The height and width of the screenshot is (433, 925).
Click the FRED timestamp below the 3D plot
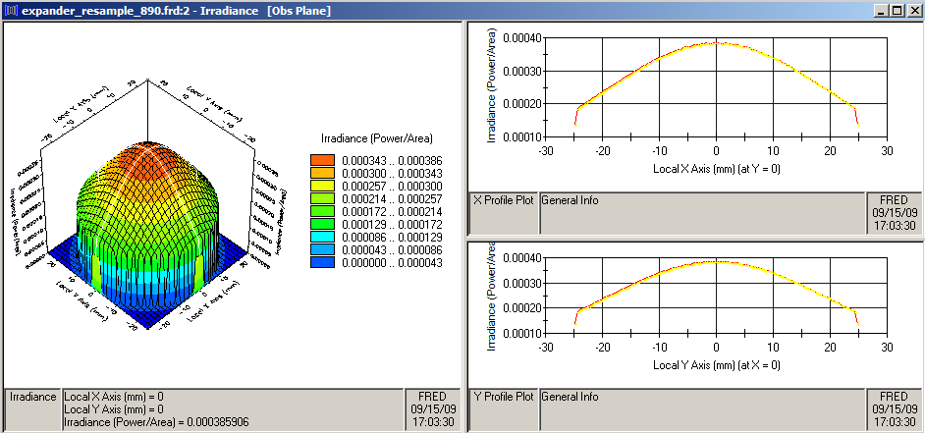pyautogui.click(x=431, y=409)
